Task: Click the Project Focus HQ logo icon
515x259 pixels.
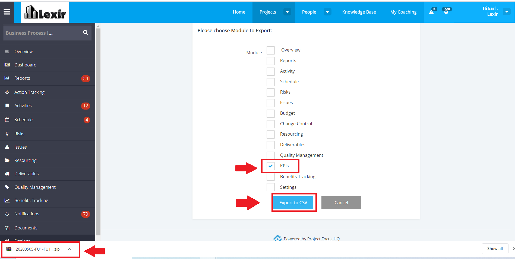Action: pos(277,238)
